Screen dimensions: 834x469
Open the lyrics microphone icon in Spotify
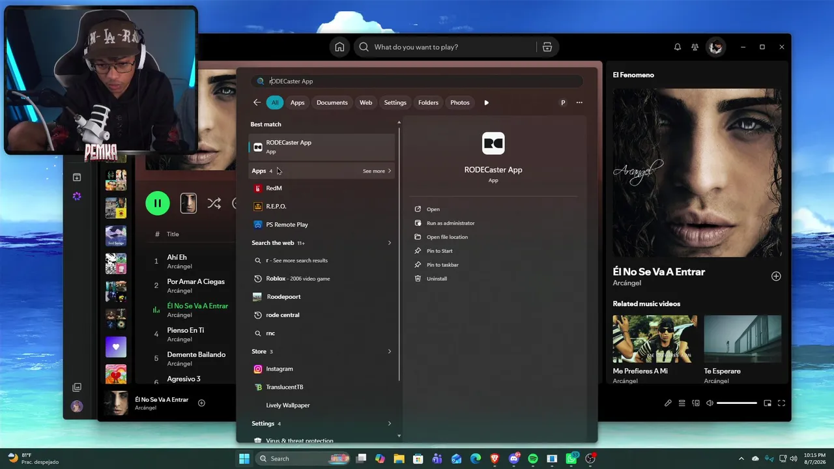tap(668, 403)
